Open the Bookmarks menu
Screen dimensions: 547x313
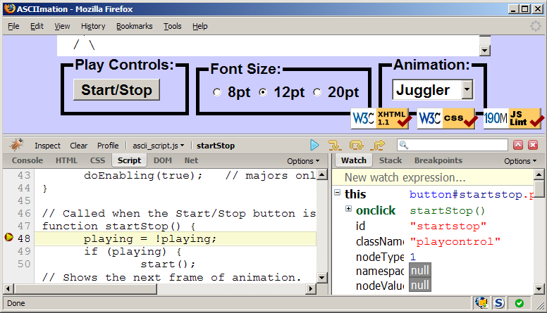(x=134, y=26)
